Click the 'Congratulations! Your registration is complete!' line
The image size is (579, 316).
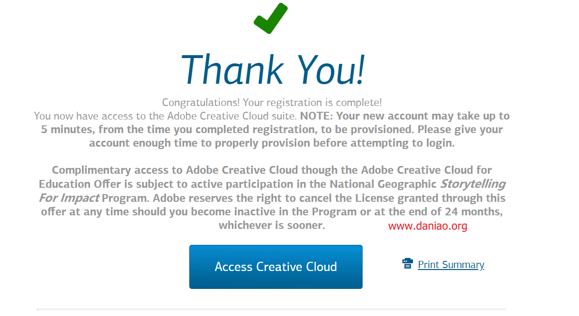pos(272,102)
